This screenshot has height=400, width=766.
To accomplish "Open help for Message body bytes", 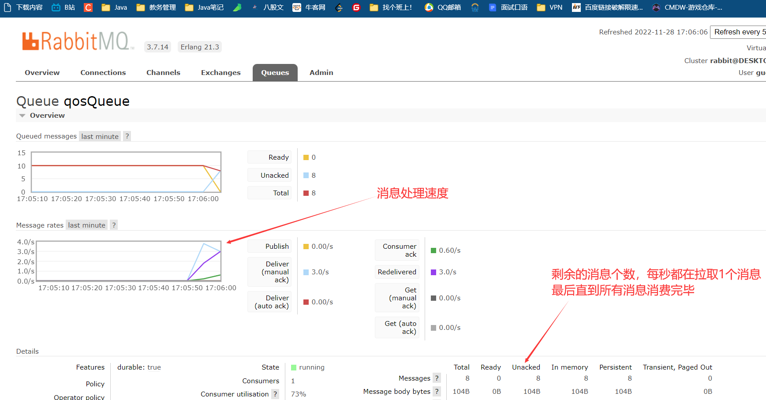I will 437,391.
